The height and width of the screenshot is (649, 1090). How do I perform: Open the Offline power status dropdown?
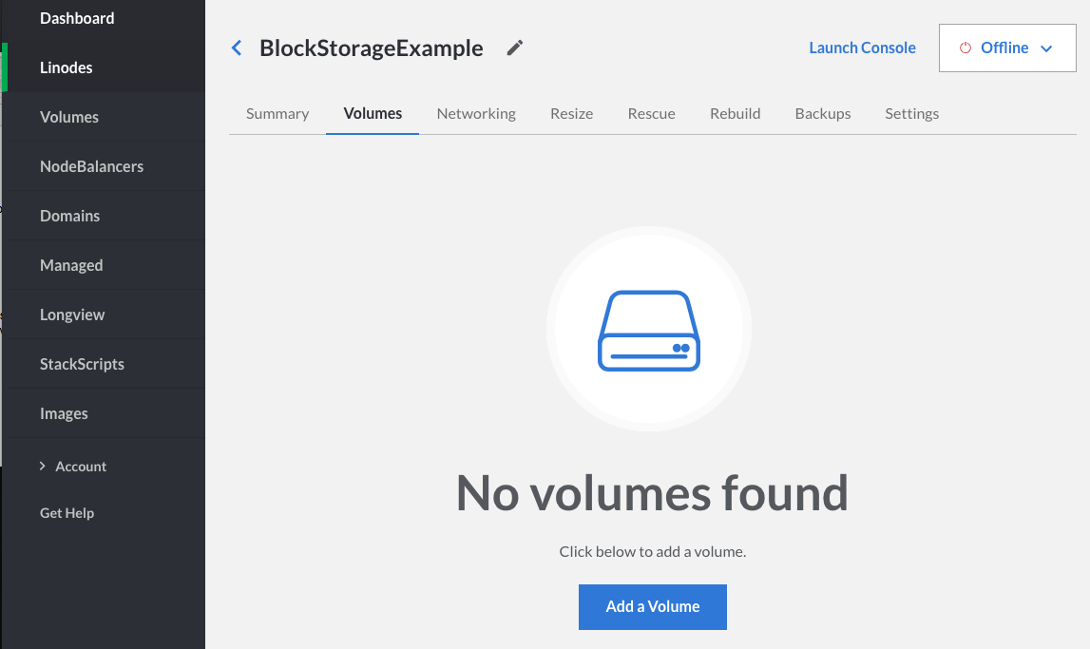click(x=1007, y=48)
